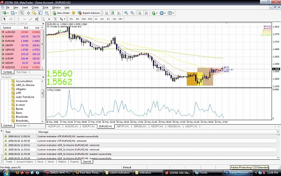
Task: Select the equidistant channel tool
Action: [x=37, y=19]
